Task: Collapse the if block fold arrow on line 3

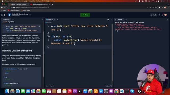Action: click(x=50, y=37)
